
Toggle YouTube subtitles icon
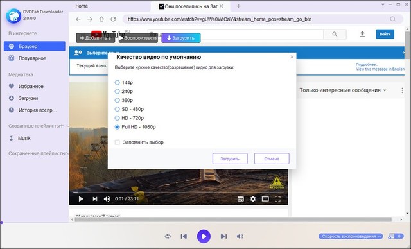click(x=241, y=199)
